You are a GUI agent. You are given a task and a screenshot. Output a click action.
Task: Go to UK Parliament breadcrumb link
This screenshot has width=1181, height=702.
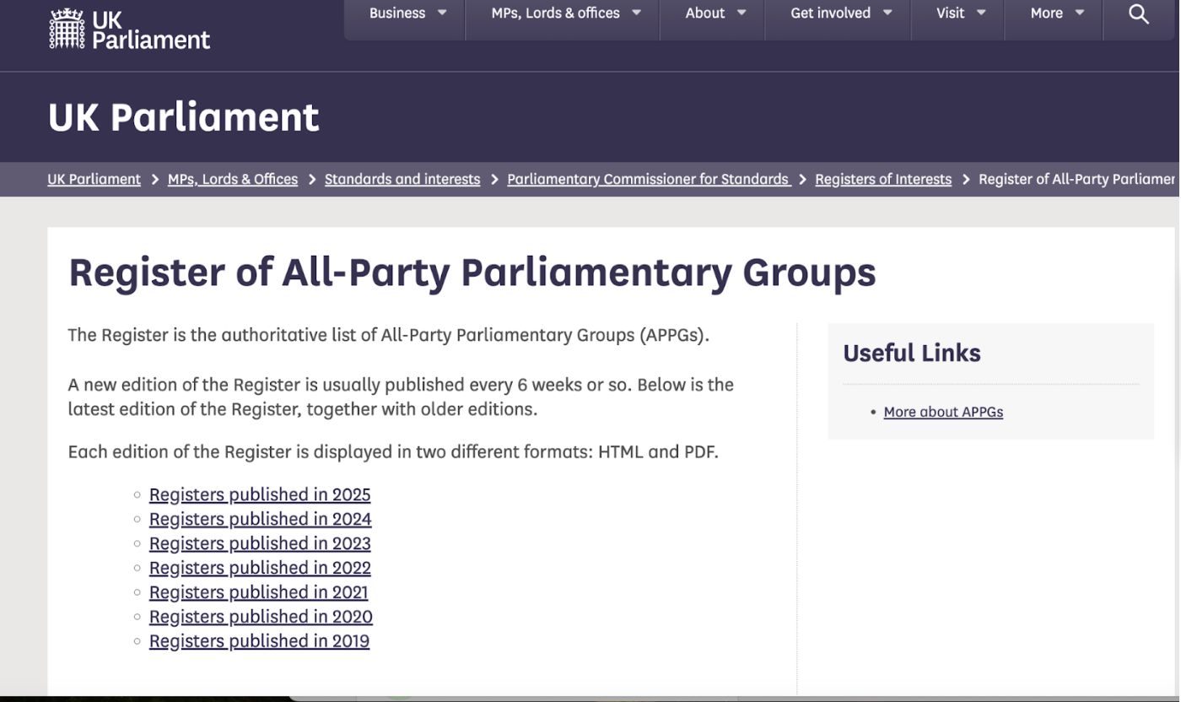point(94,179)
